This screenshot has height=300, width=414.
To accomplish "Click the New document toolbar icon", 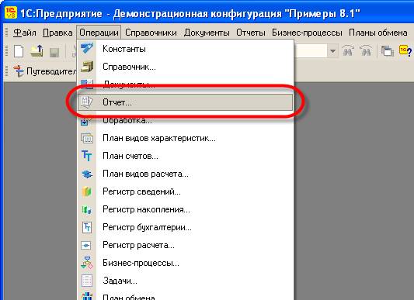I will coord(19,50).
